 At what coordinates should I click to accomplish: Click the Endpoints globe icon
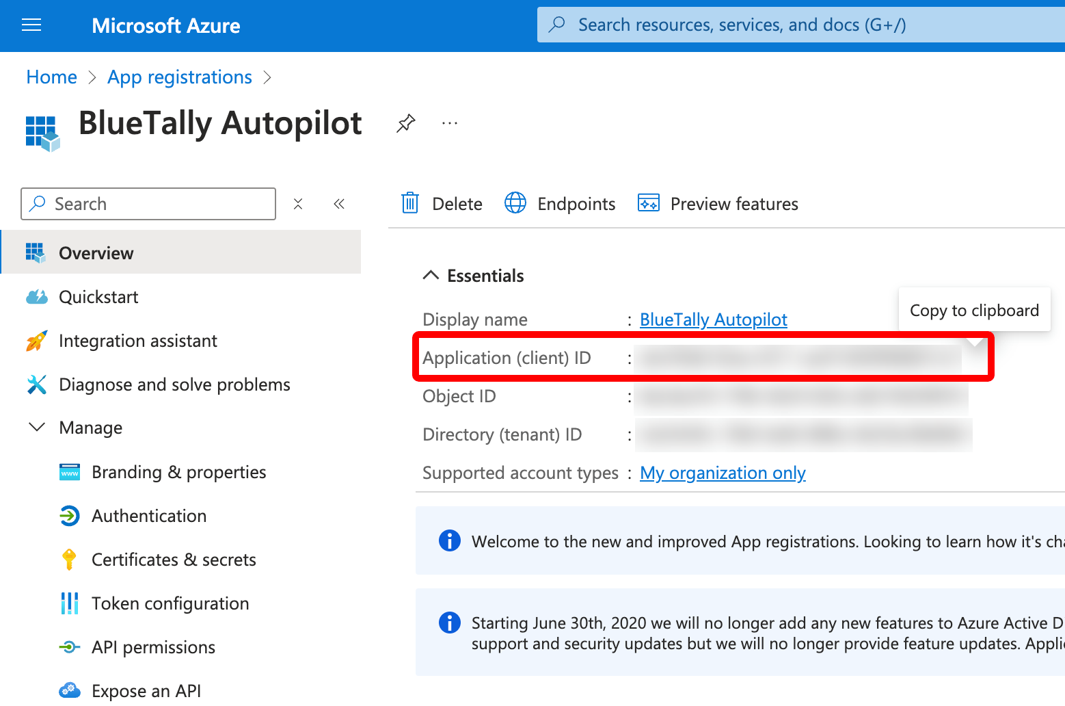(x=515, y=203)
